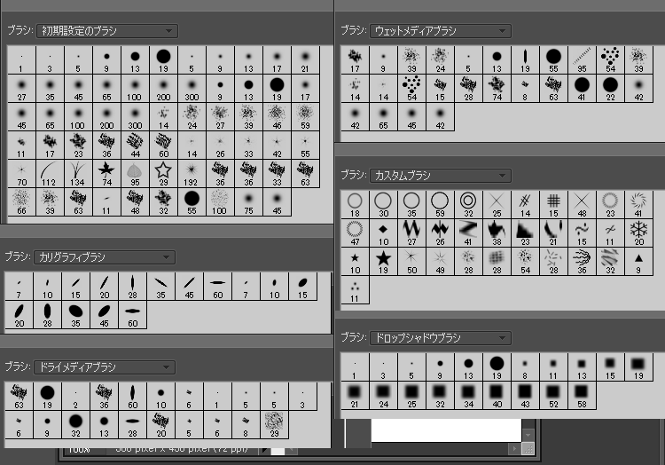
Task: Open the カリグラフィブラシ brush set dropdown
Action: click(x=105, y=257)
